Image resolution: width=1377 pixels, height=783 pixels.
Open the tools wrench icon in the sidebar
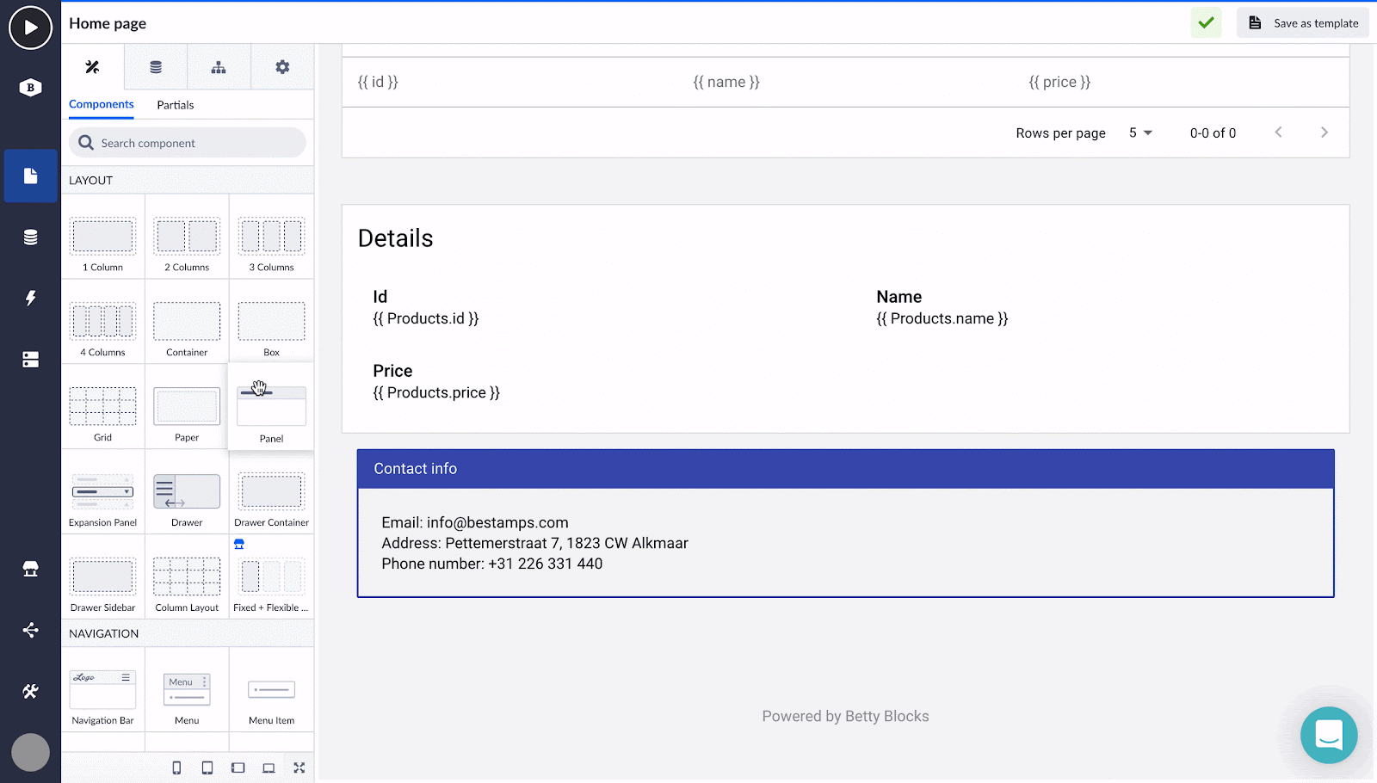31,691
